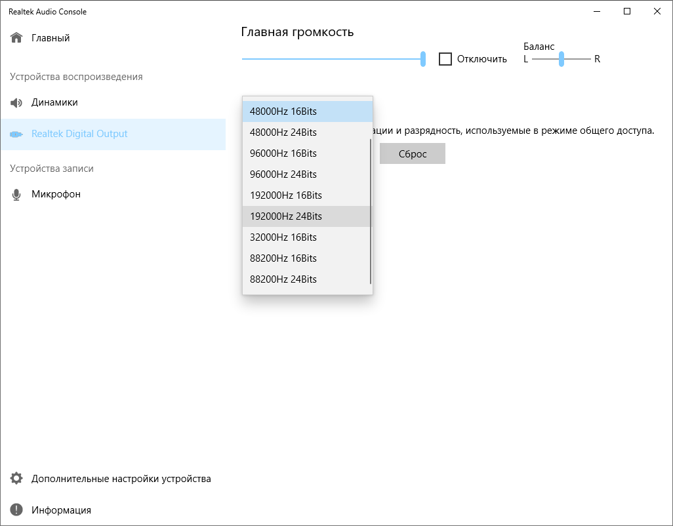This screenshot has height=526, width=673.
Task: Click the microphone icon in sidebar
Action: pos(16,195)
